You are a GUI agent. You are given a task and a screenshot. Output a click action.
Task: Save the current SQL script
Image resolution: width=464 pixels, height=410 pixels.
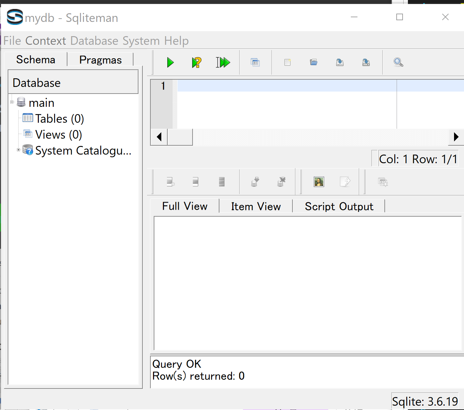click(x=340, y=62)
